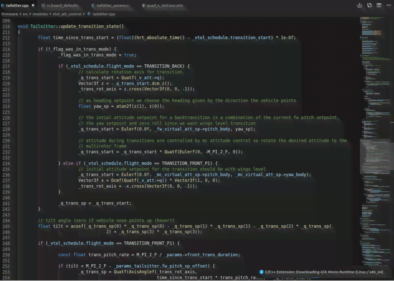Click Firmware in the breadcrumb path
Viewport: 394px width, 281px height.
[x=9, y=14]
